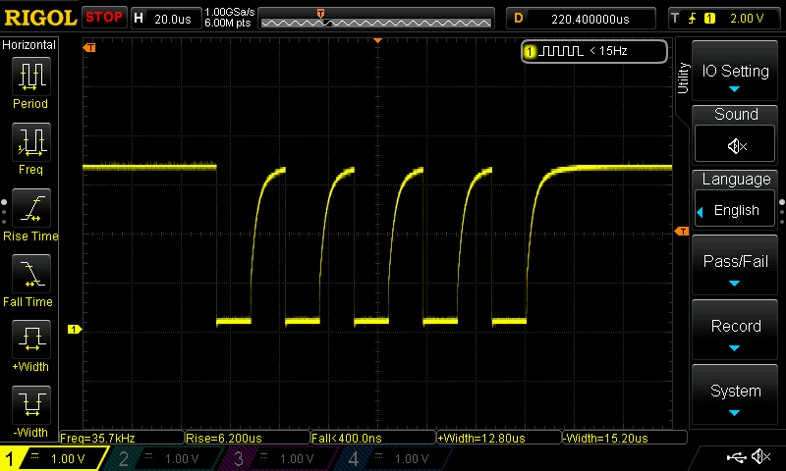Click the STOP run status indicator
The width and height of the screenshot is (786, 471).
coord(104,18)
